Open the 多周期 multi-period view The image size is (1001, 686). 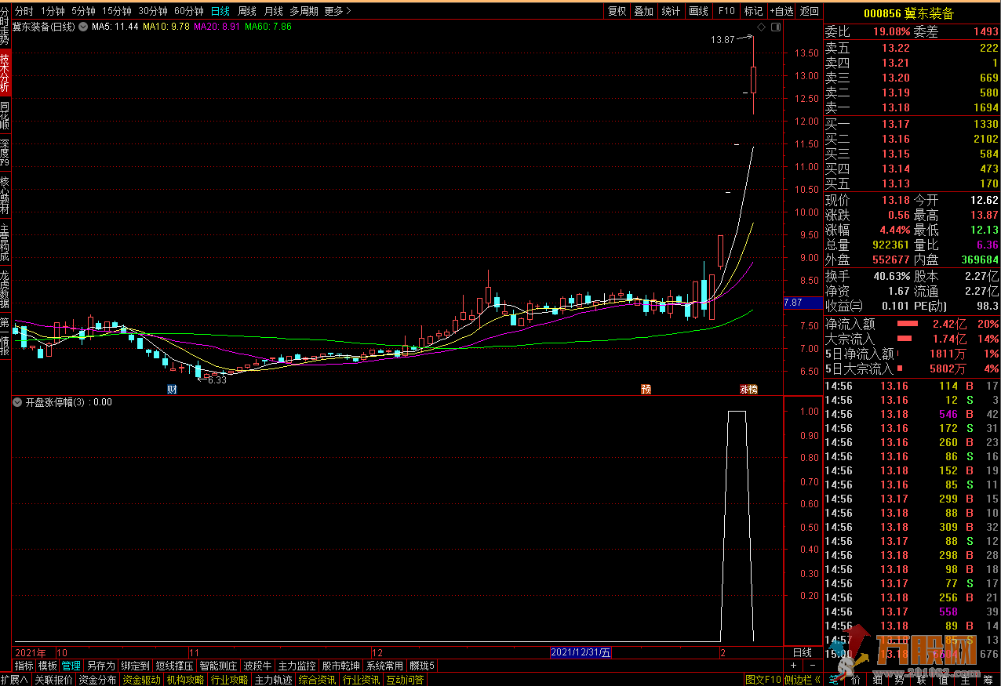[x=304, y=11]
